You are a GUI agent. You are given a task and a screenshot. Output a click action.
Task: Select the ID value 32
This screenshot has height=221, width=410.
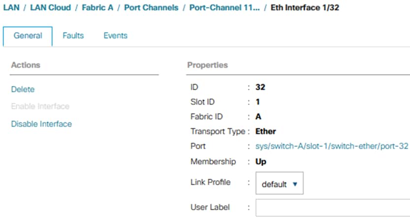point(260,87)
